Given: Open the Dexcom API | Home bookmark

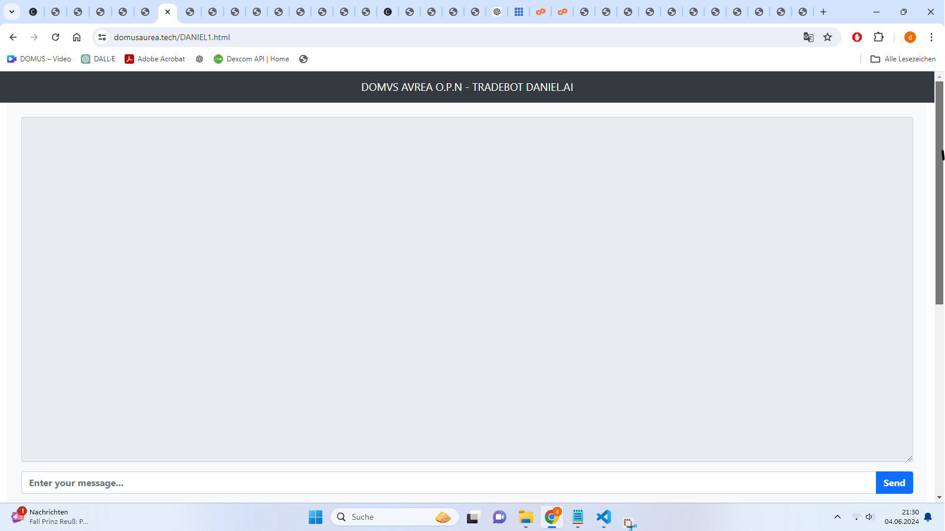Looking at the screenshot, I should [251, 59].
